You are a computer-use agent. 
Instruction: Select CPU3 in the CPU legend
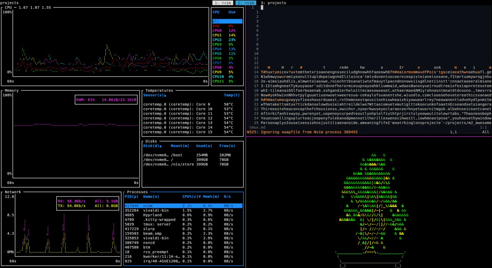[x=227, y=44]
